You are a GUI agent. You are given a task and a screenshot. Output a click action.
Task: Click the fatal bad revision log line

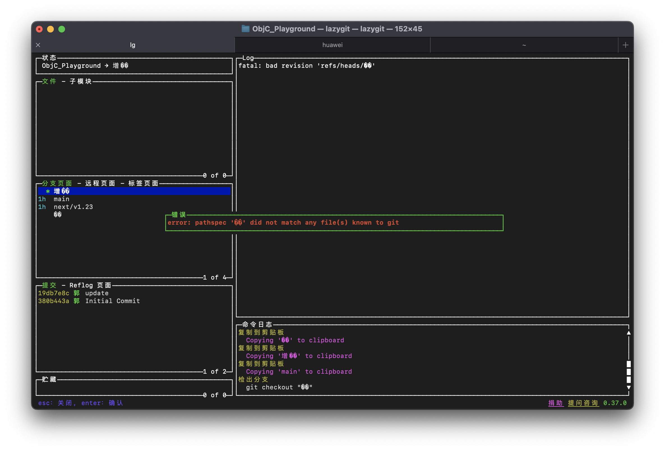tap(306, 66)
